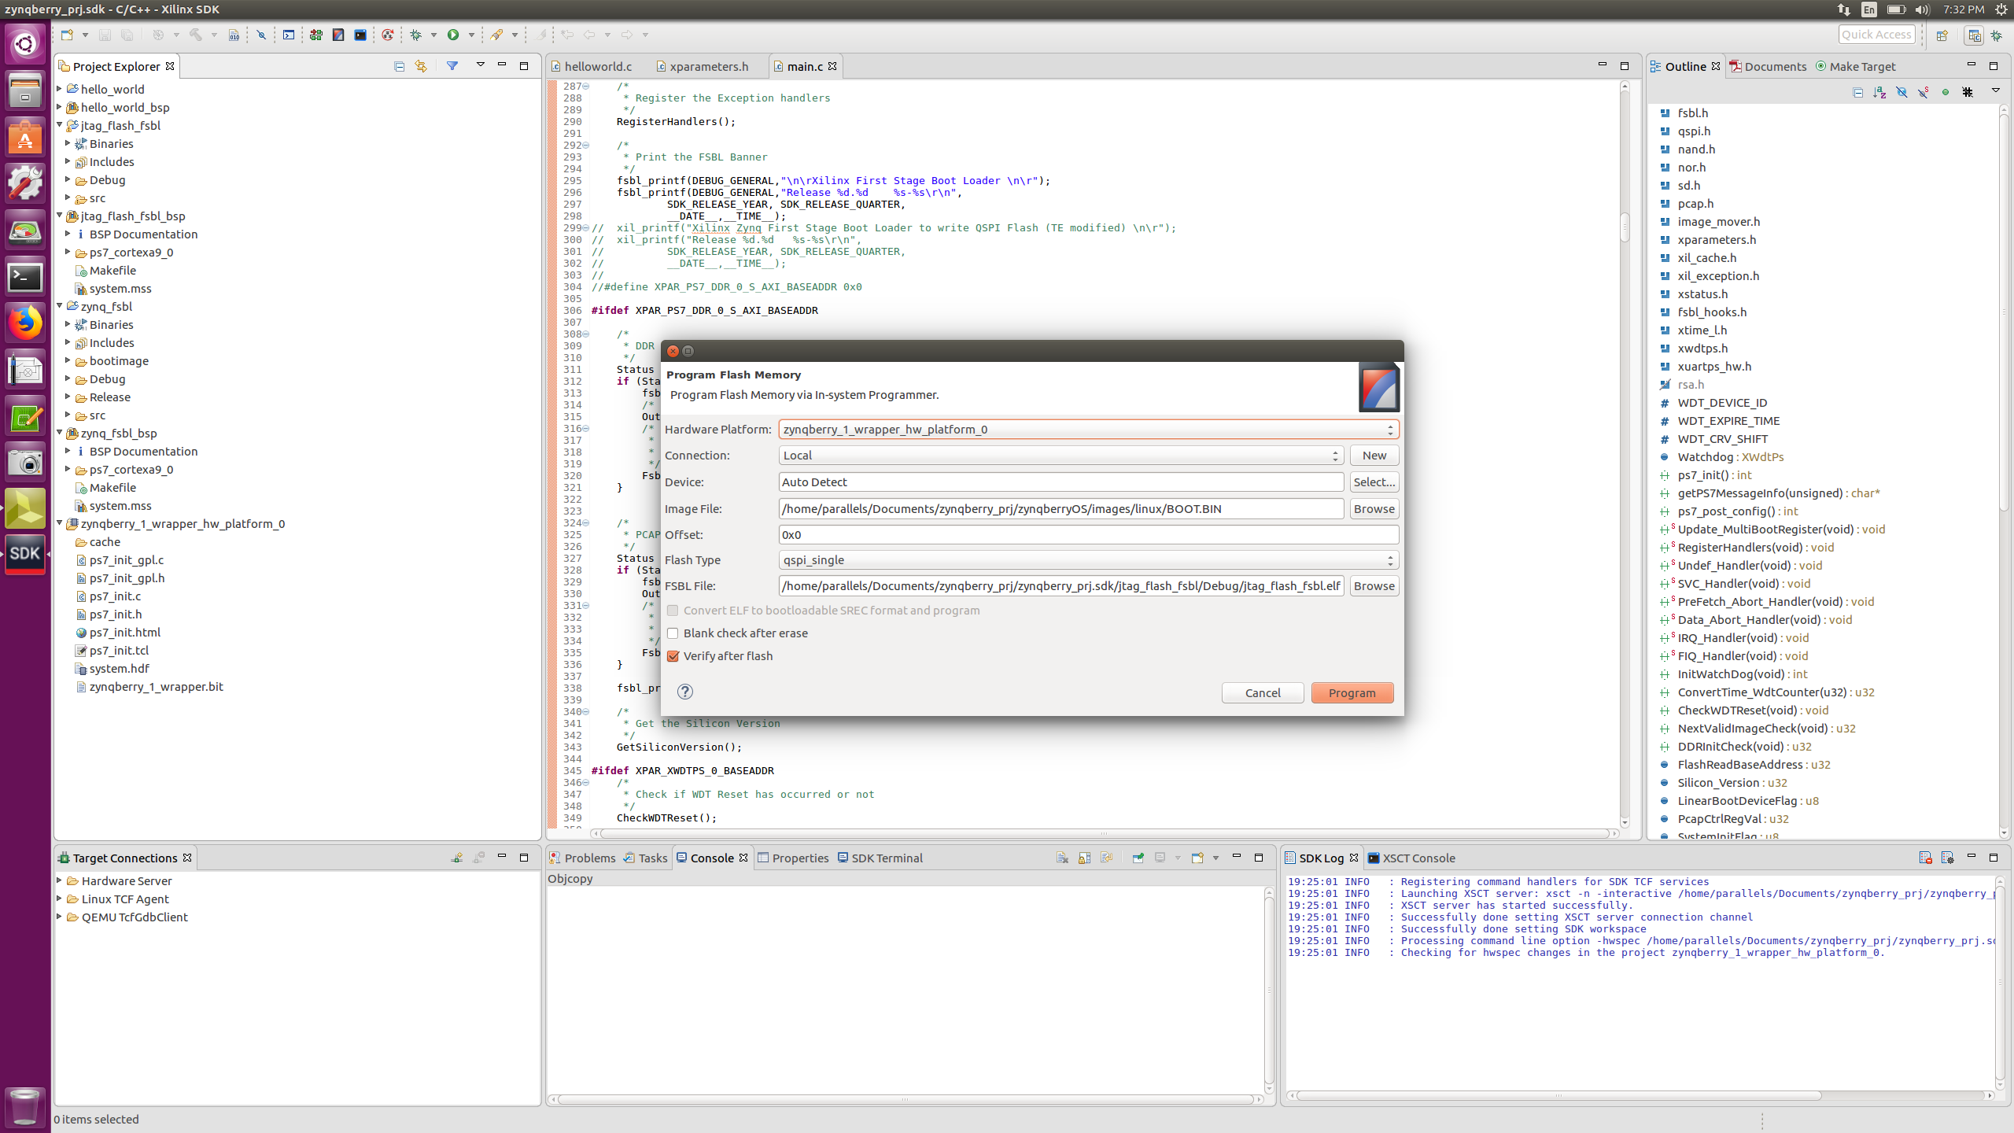
Task: Toggle Convert ELF to bootloadable SREC checkbox
Action: [x=673, y=610]
